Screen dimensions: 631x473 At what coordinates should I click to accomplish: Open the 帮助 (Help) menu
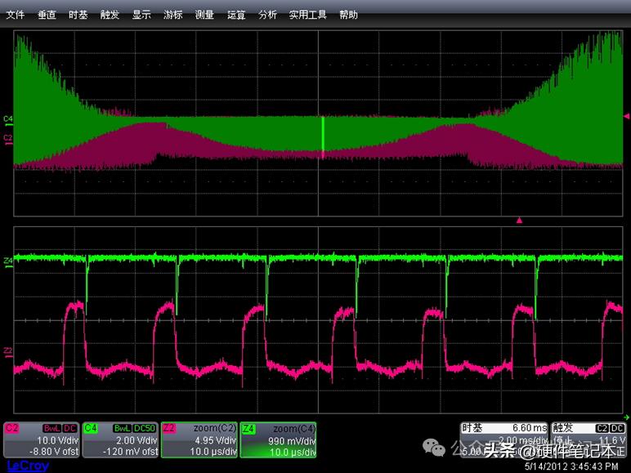click(348, 15)
